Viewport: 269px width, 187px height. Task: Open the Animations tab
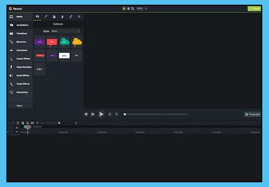20,50
